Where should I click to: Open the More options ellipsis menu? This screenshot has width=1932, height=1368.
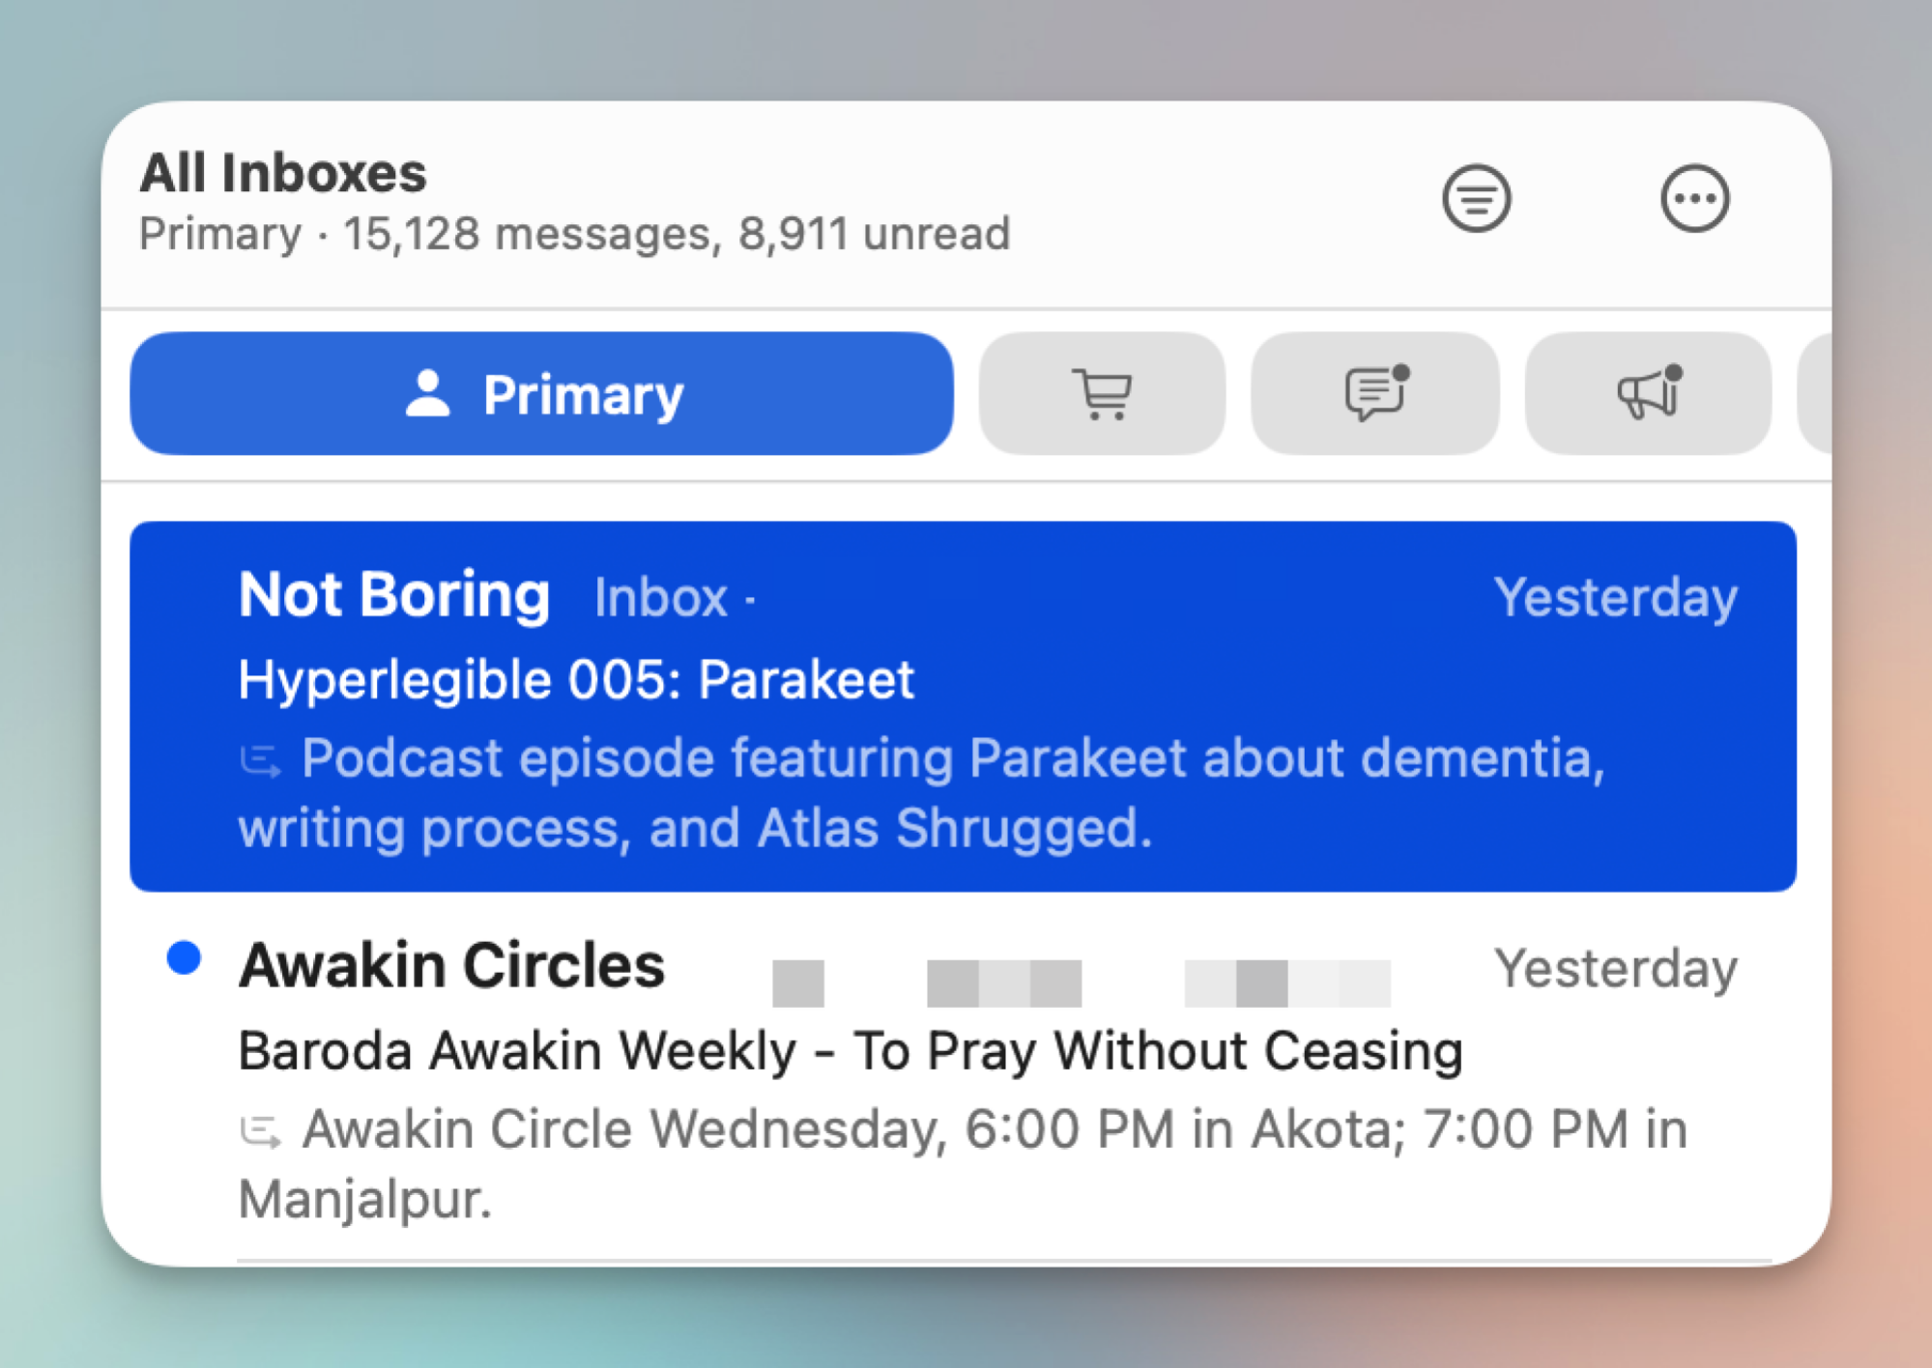tap(1694, 199)
